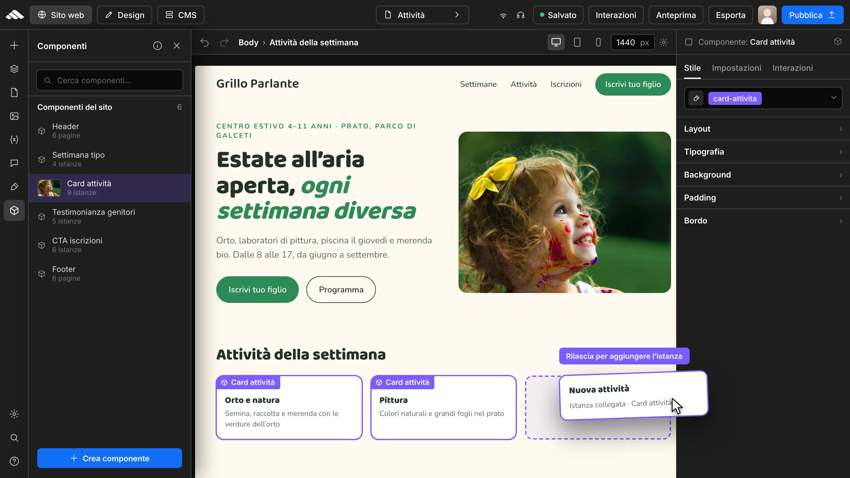This screenshot has width=850, height=478.
Task: Open the variables braces icon
Action: [x=14, y=139]
